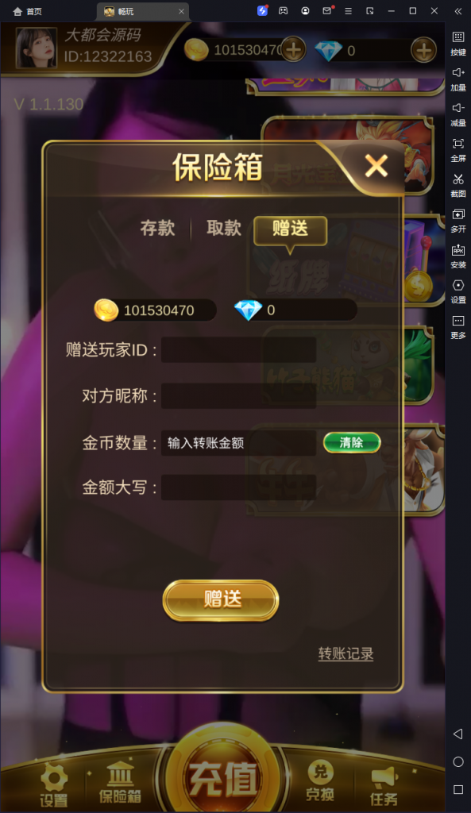Clear the amount with 清除 button
Screen dimensions: 471x813
click(x=352, y=442)
